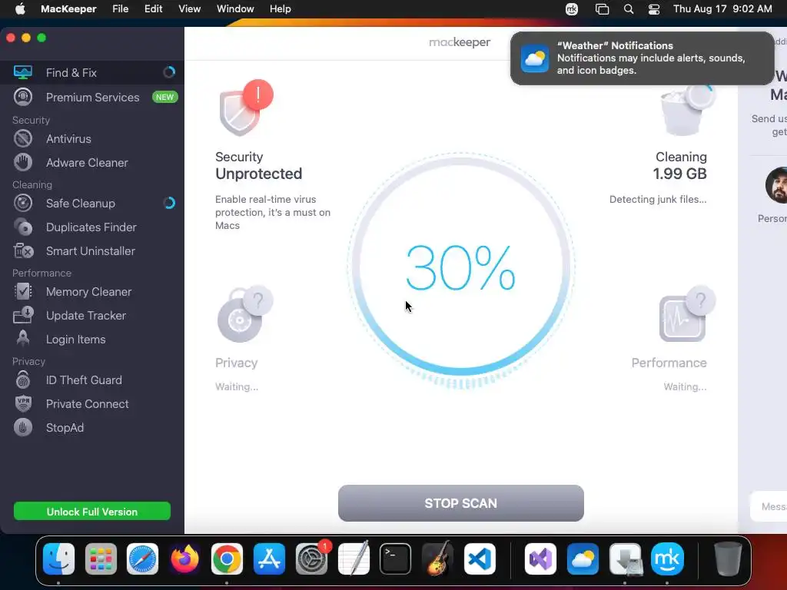Select the Antivirus sidebar icon
Screen dimensions: 787x590
(23, 138)
